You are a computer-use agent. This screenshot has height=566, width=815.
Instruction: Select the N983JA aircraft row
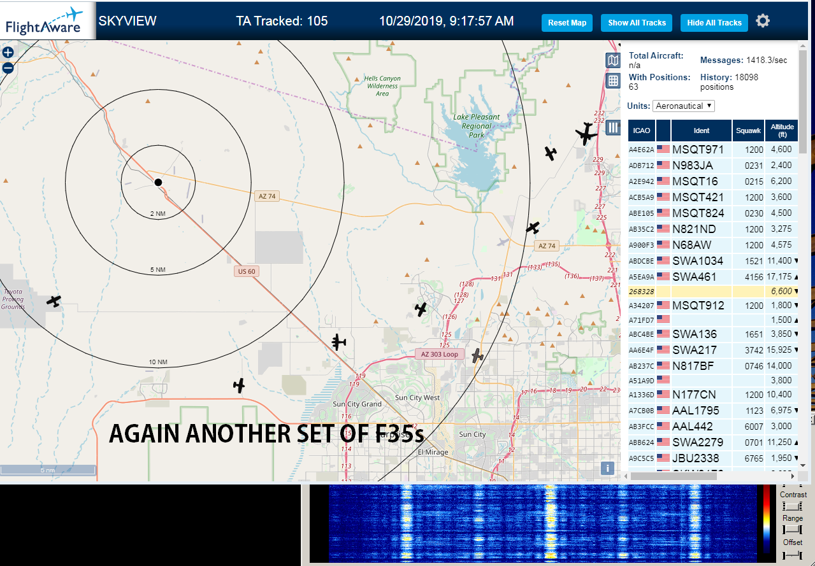click(712, 165)
